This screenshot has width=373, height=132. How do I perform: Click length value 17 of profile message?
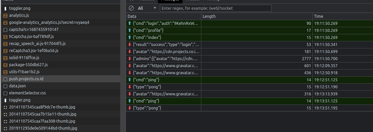coord(309,30)
